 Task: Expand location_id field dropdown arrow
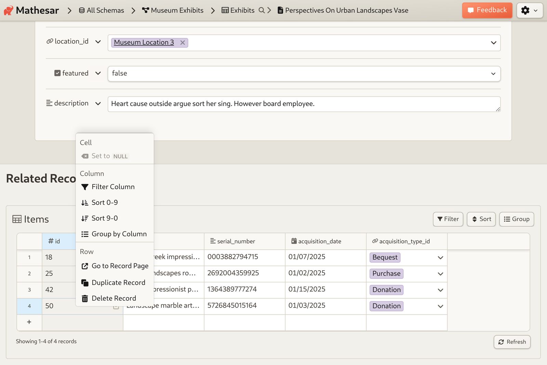click(x=493, y=43)
